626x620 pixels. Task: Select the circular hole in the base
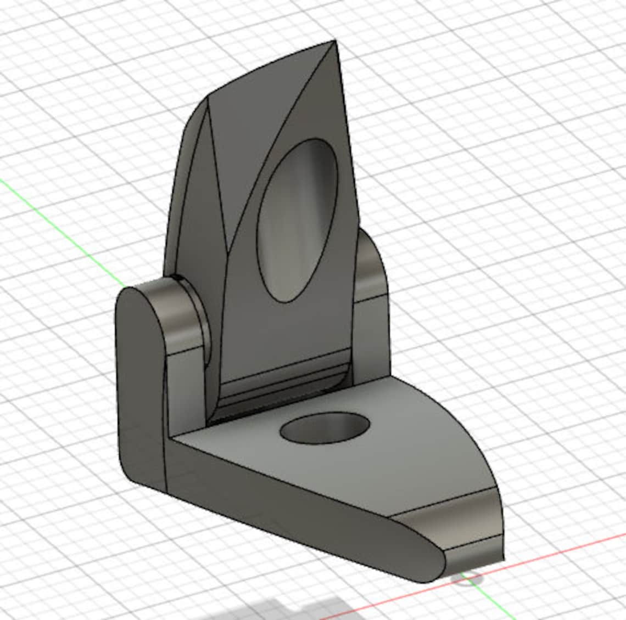(324, 428)
